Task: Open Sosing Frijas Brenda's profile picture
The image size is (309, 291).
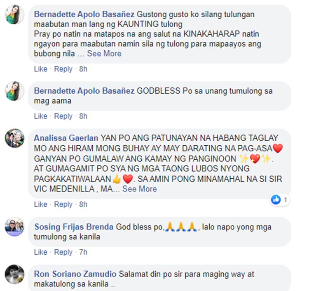Action: (x=14, y=227)
